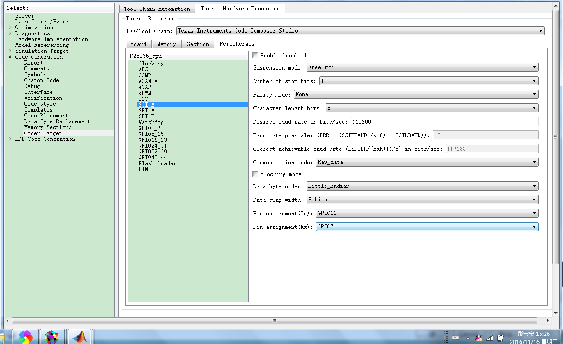Open the colorful pinwheel app in taskbar
The width and height of the screenshot is (563, 344).
(25, 337)
